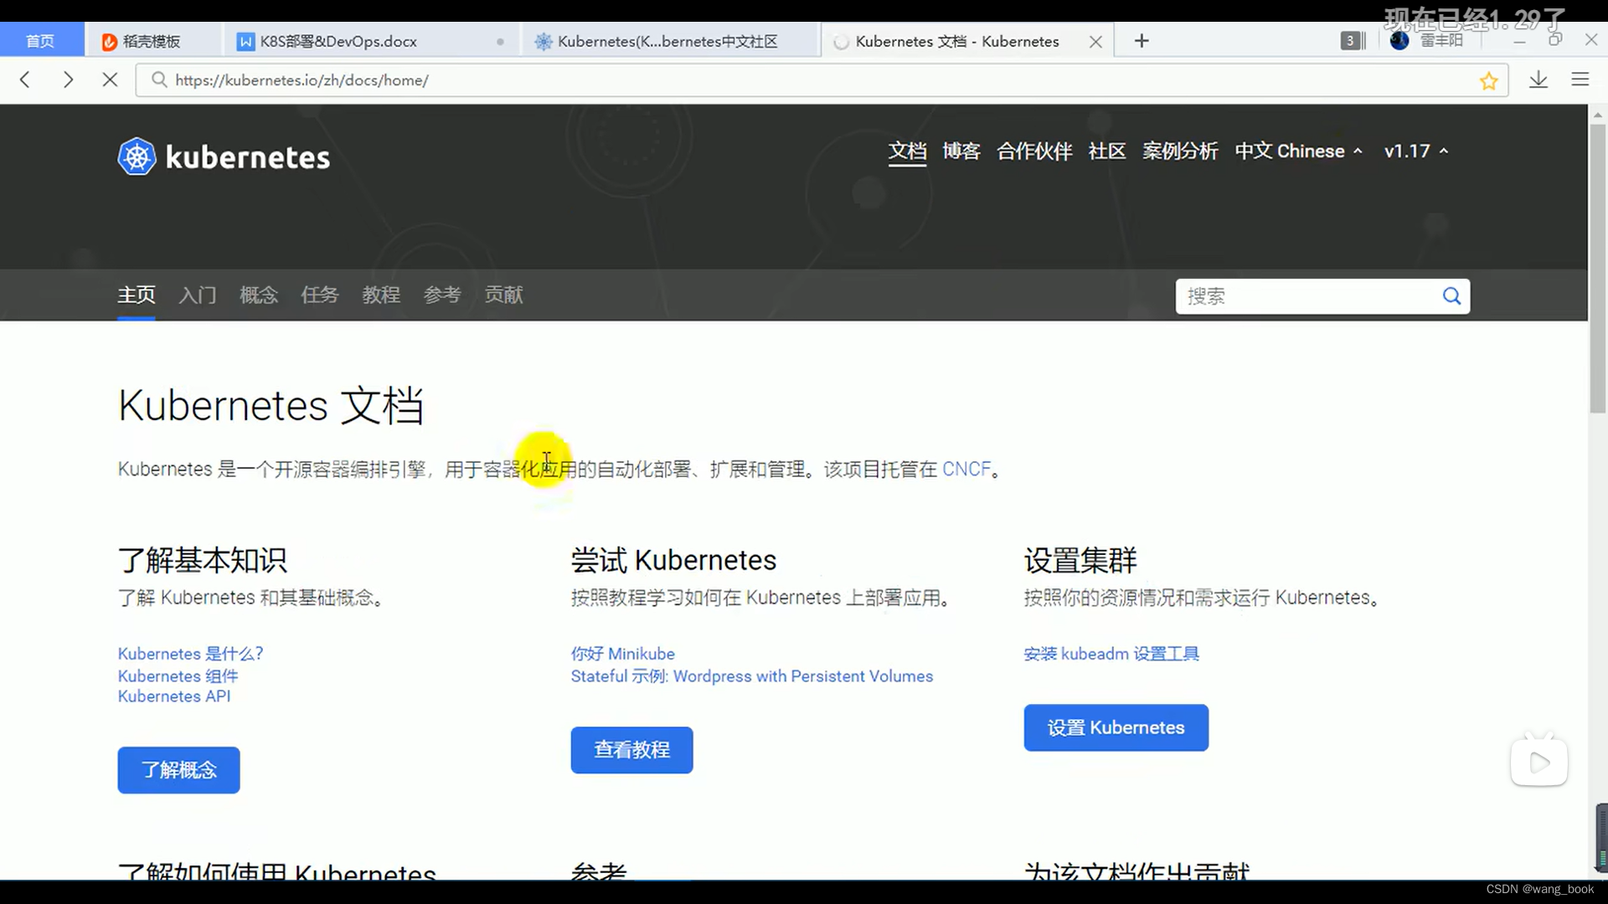Bookmark the page with the star icon
This screenshot has height=904, width=1608.
pyautogui.click(x=1488, y=80)
